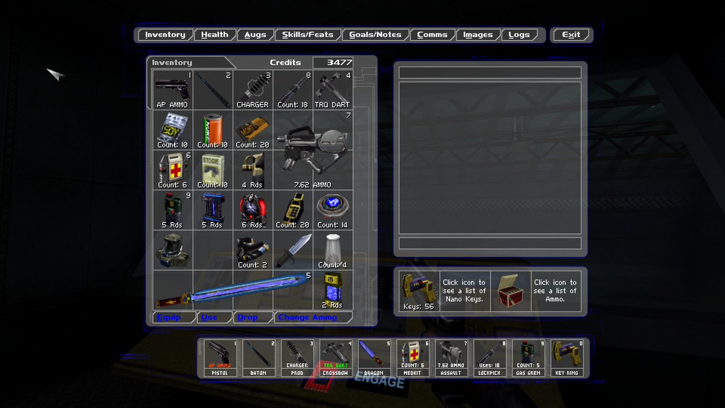Select the pistol with AP AMMO in inventory grid
Image resolution: width=725 pixels, height=408 pixels.
tap(173, 89)
